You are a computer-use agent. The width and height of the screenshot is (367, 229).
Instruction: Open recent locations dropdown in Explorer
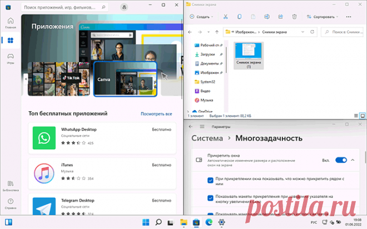(x=209, y=32)
